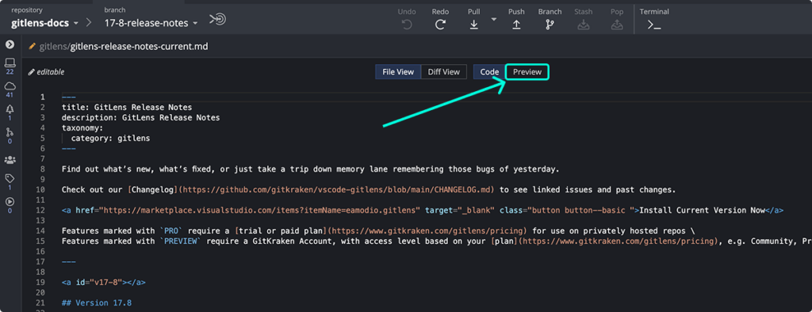Open the Teams people icon in sidebar

(x=10, y=159)
